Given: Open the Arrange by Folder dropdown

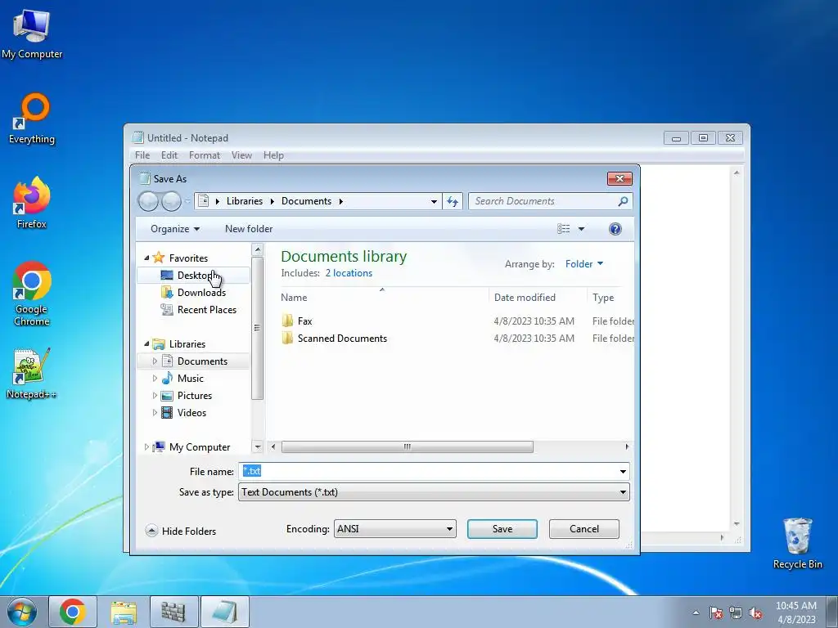Looking at the screenshot, I should 584,264.
